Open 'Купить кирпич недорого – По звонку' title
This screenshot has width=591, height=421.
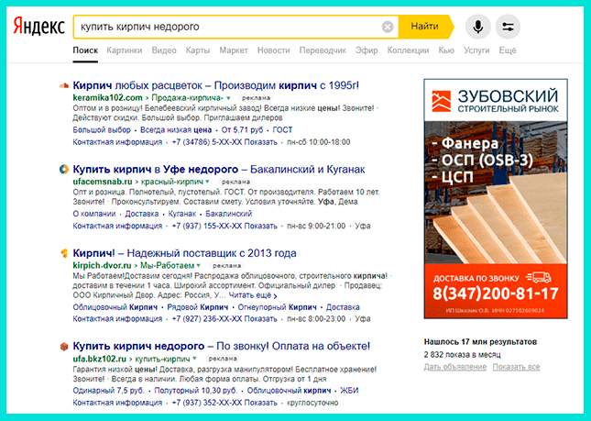[221, 347]
